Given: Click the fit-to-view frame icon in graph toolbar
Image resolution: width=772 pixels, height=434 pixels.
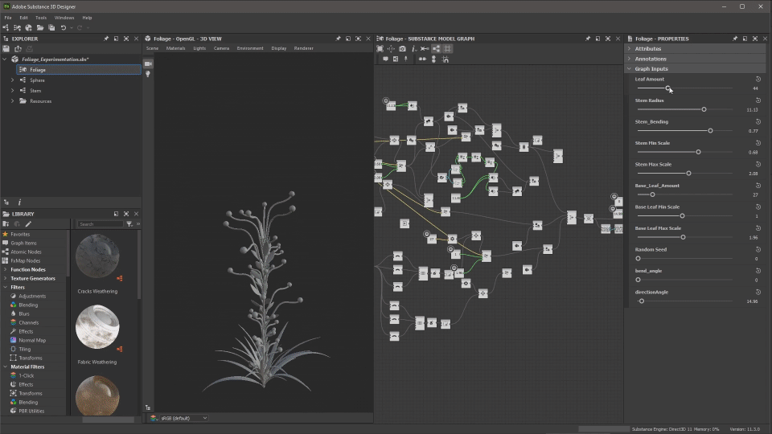Looking at the screenshot, I should click(380, 49).
